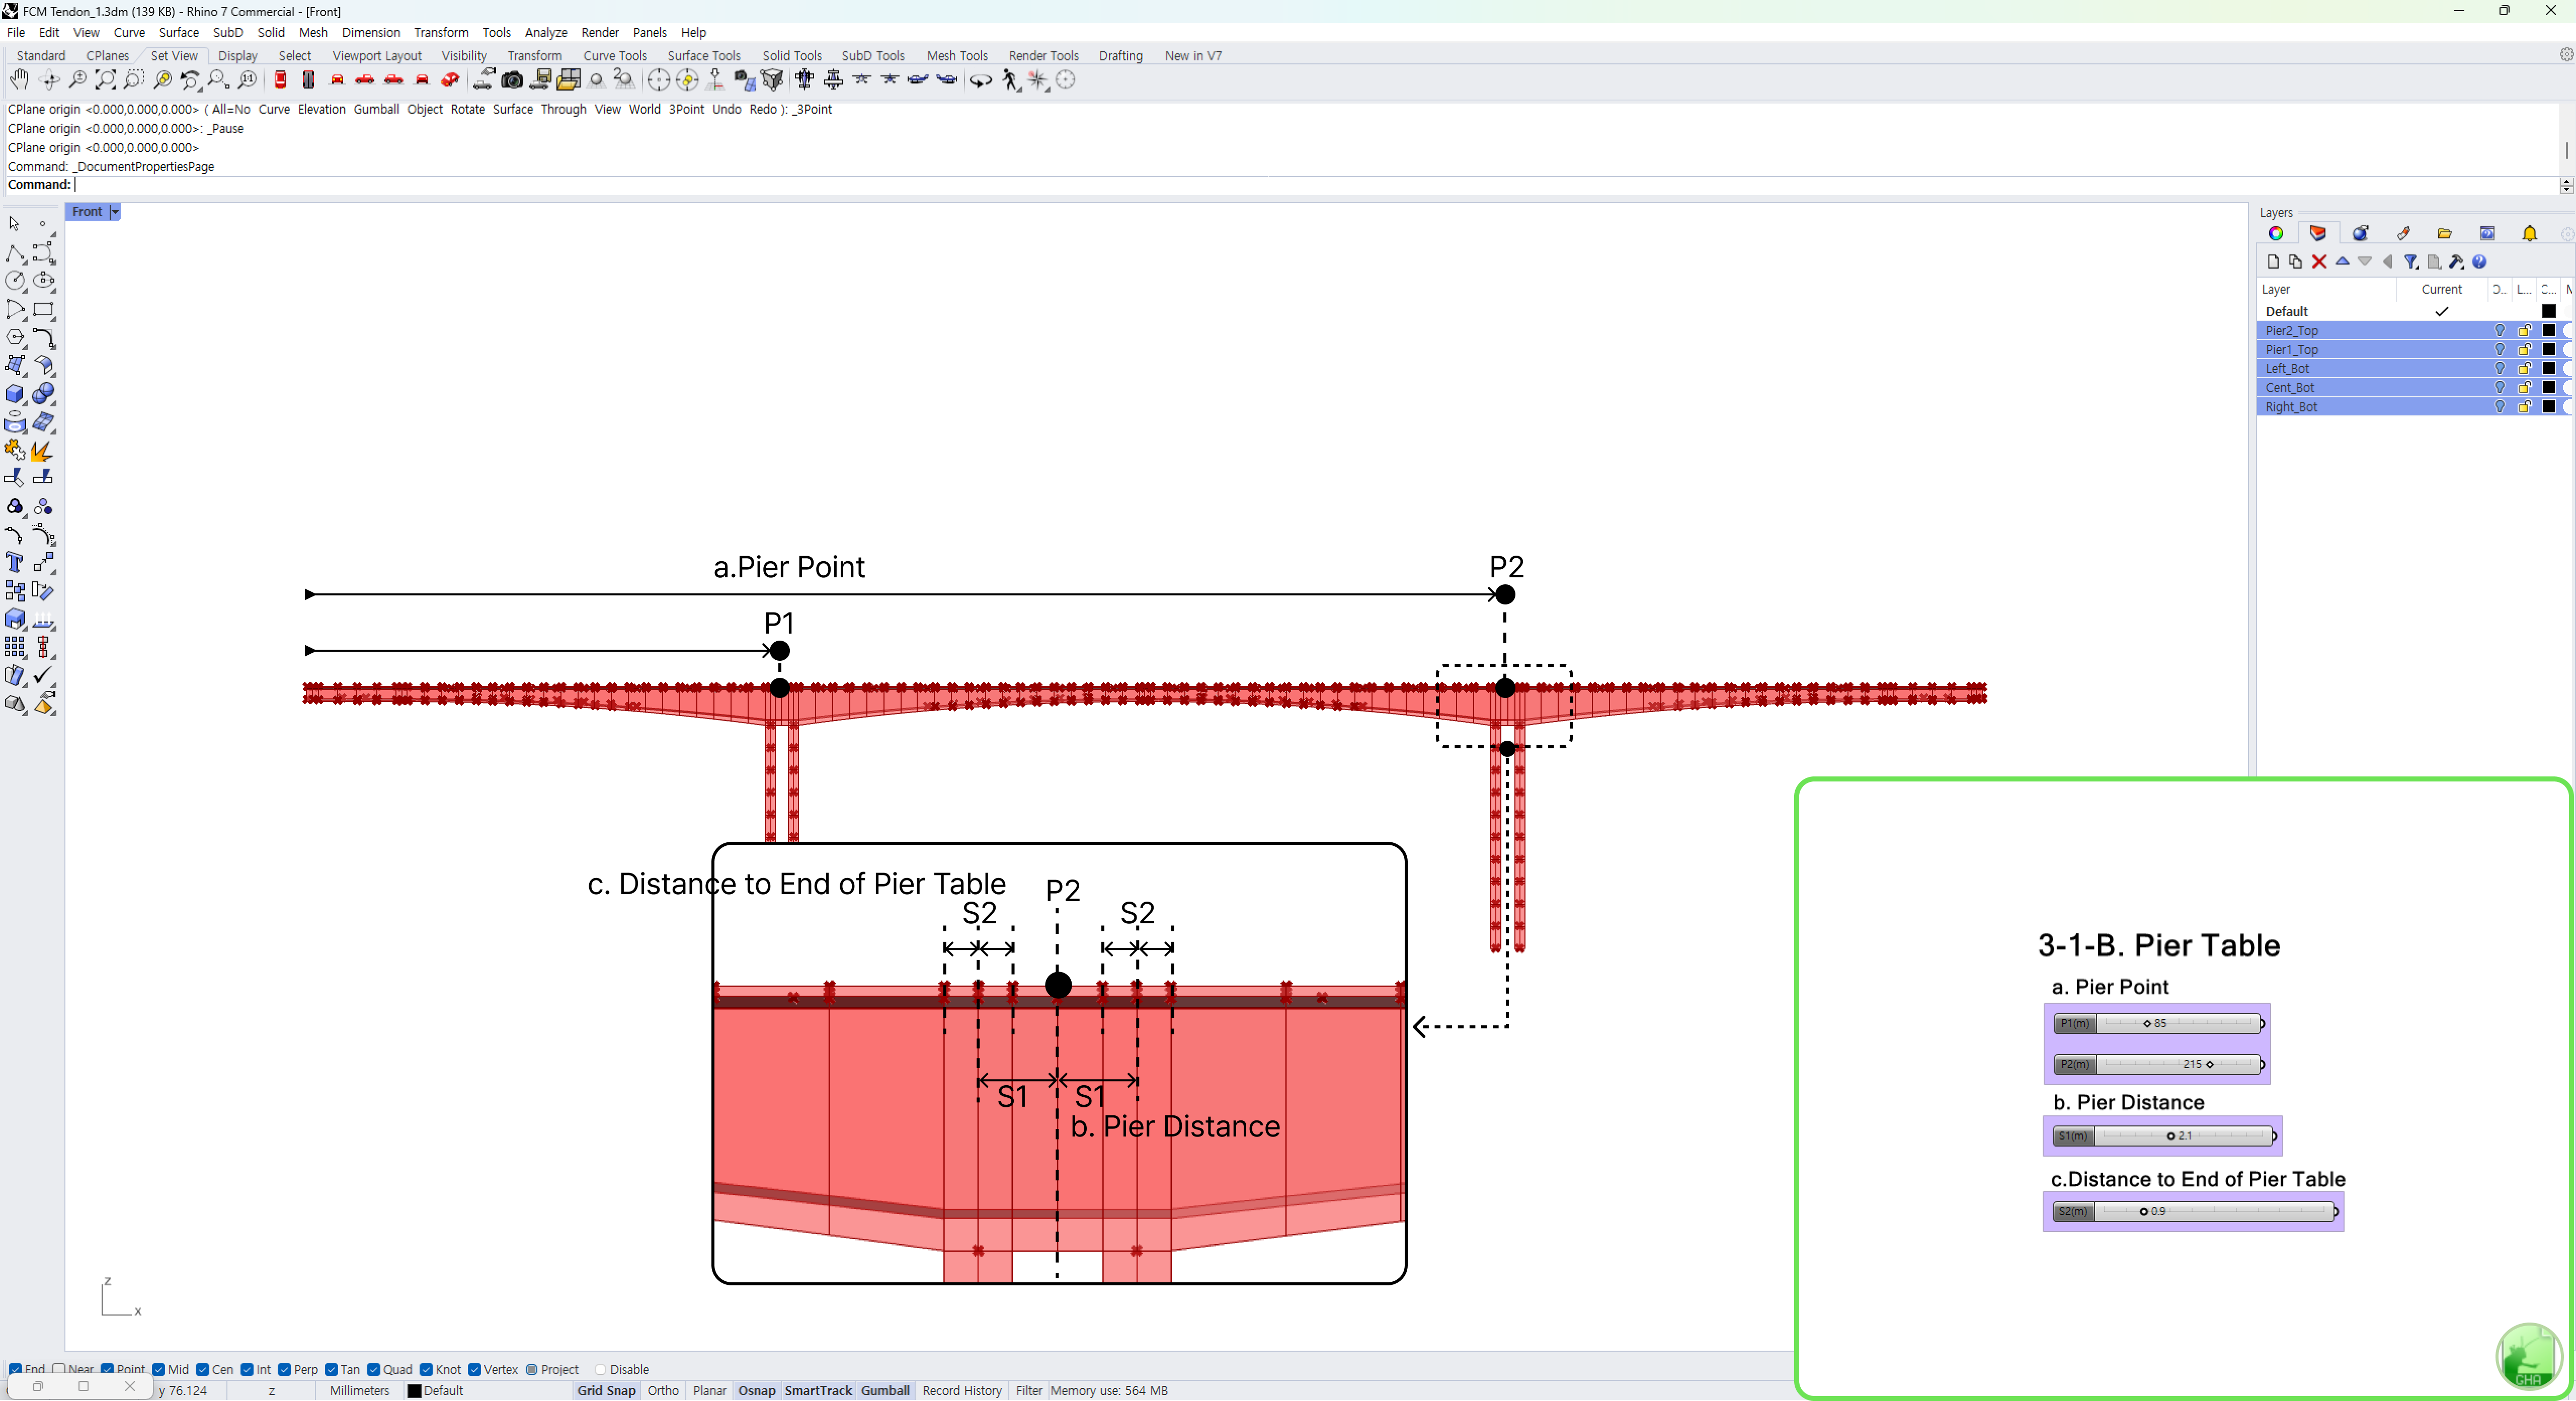
Task: Toggle the Near osnap checkbox
Action: [60, 1369]
